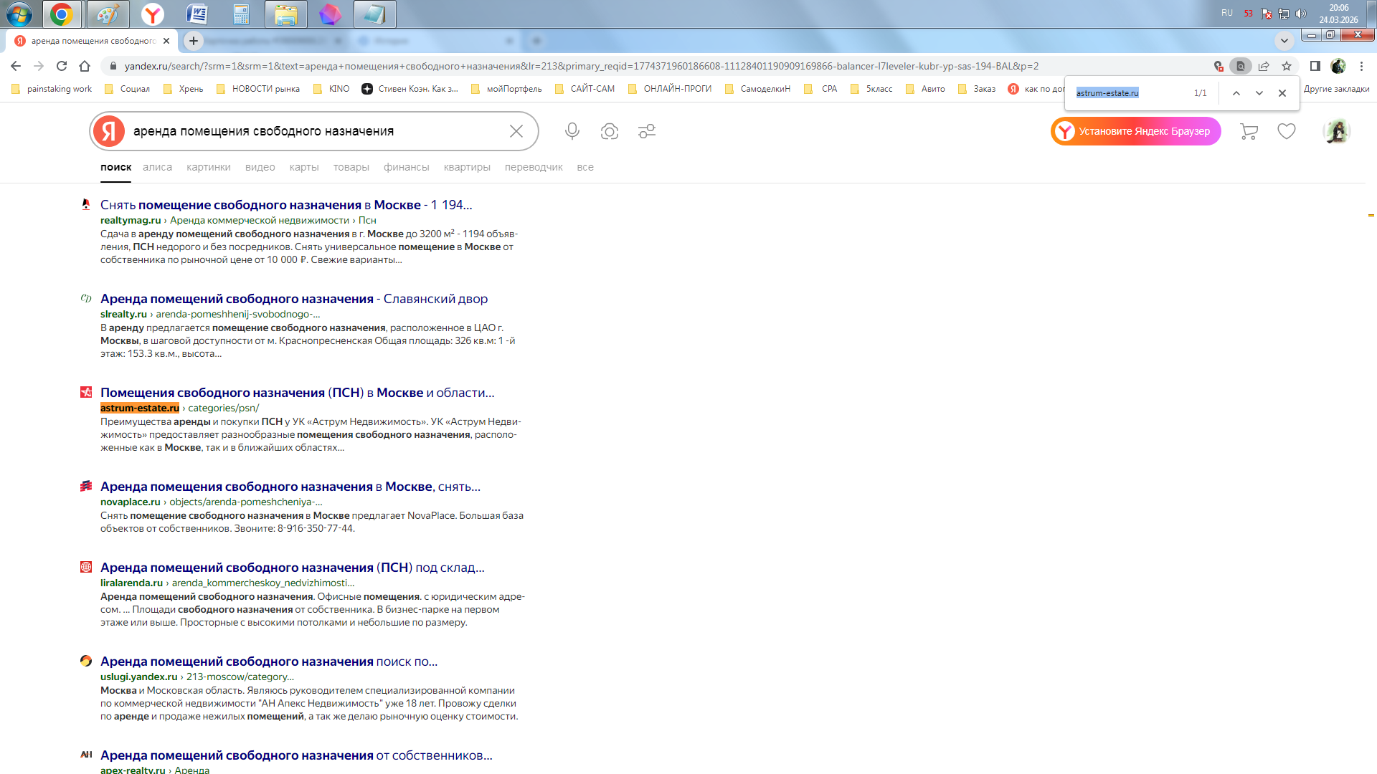Open image search camera icon

[x=609, y=131]
